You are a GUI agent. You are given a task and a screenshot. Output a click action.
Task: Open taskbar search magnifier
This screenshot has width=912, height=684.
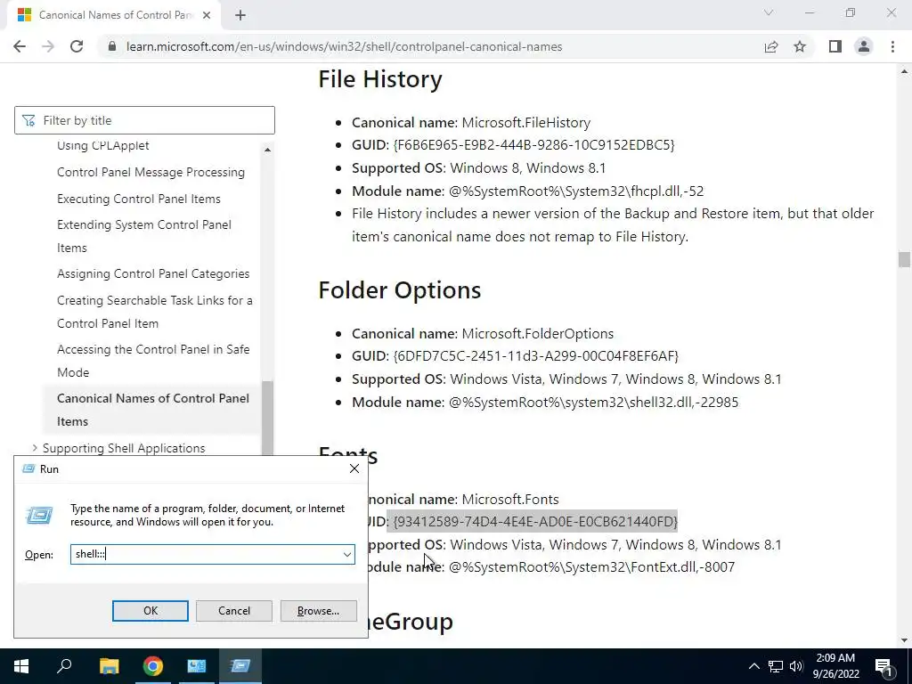pos(64,666)
